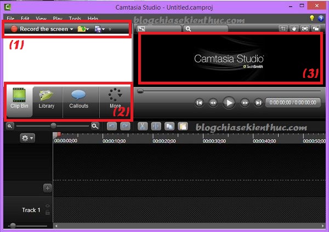This screenshot has height=232, width=329.
Task: Click the preview playback scrubber handle
Action: point(140,91)
